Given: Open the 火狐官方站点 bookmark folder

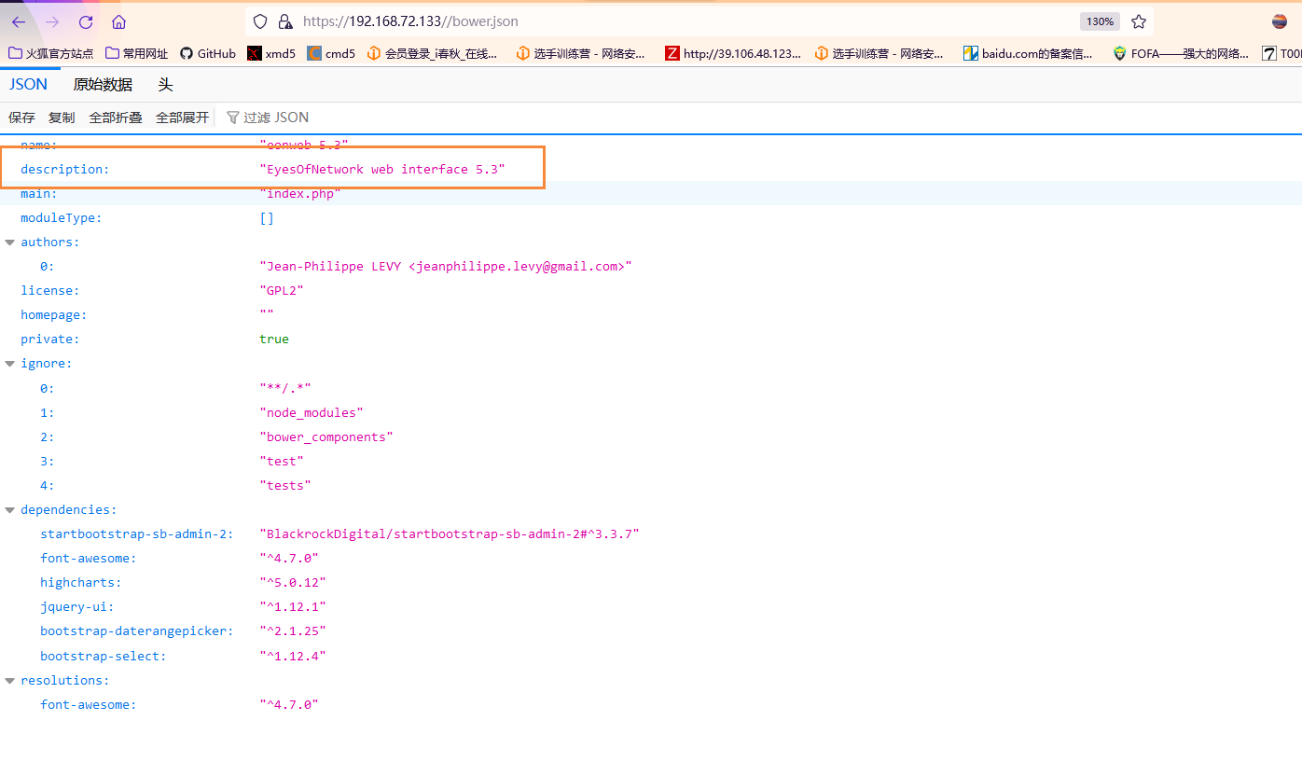Looking at the screenshot, I should (51, 53).
